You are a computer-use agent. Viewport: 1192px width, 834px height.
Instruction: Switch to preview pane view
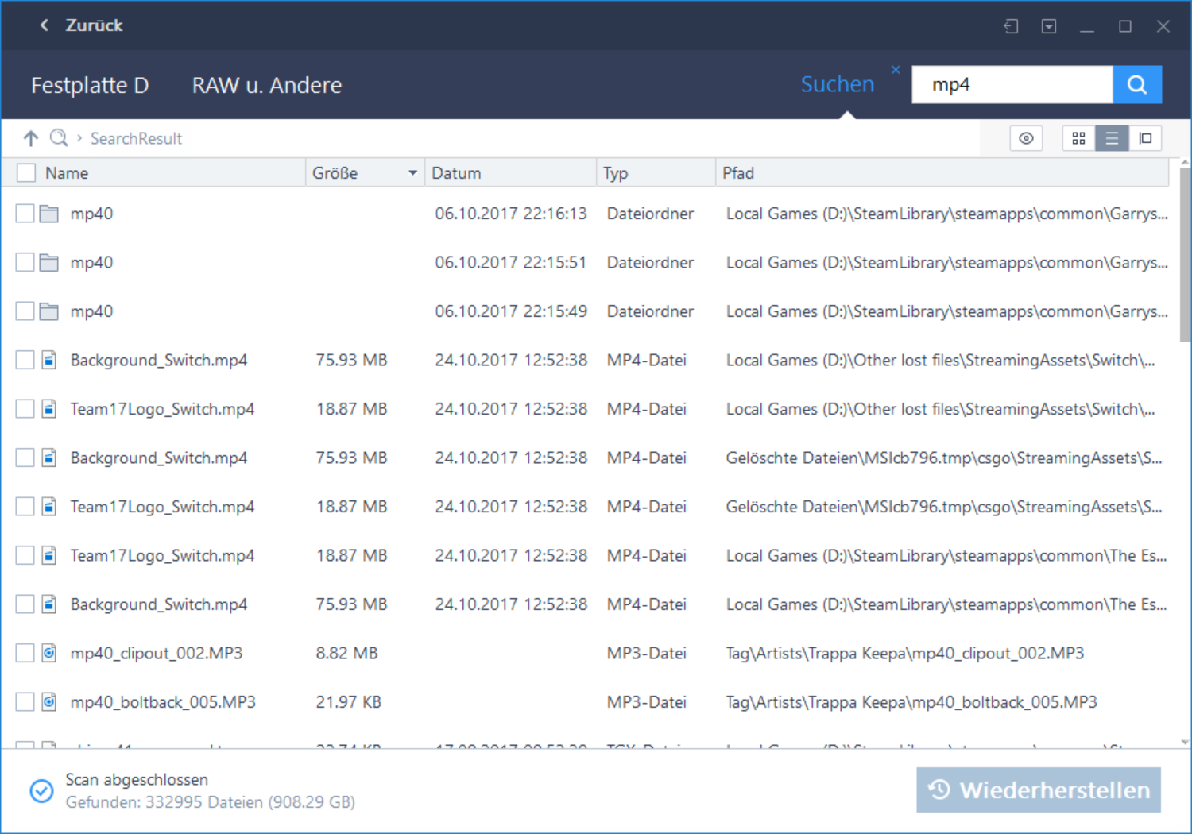pyautogui.click(x=1145, y=138)
